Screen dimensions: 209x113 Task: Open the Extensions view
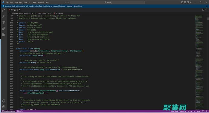pos(4,34)
